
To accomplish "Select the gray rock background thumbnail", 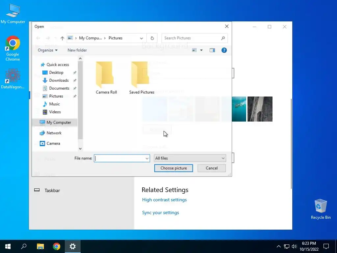I will tap(260, 109).
